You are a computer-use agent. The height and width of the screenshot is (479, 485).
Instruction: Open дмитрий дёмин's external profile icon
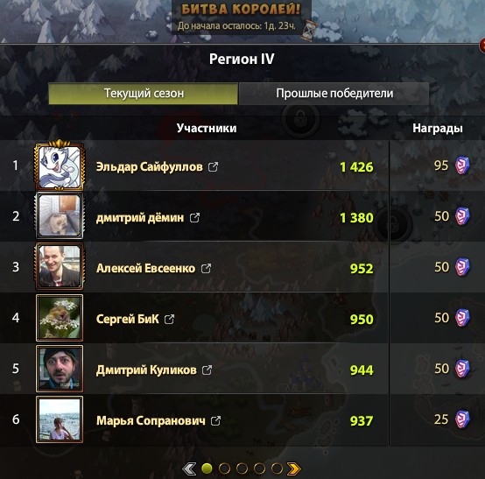pos(194,218)
